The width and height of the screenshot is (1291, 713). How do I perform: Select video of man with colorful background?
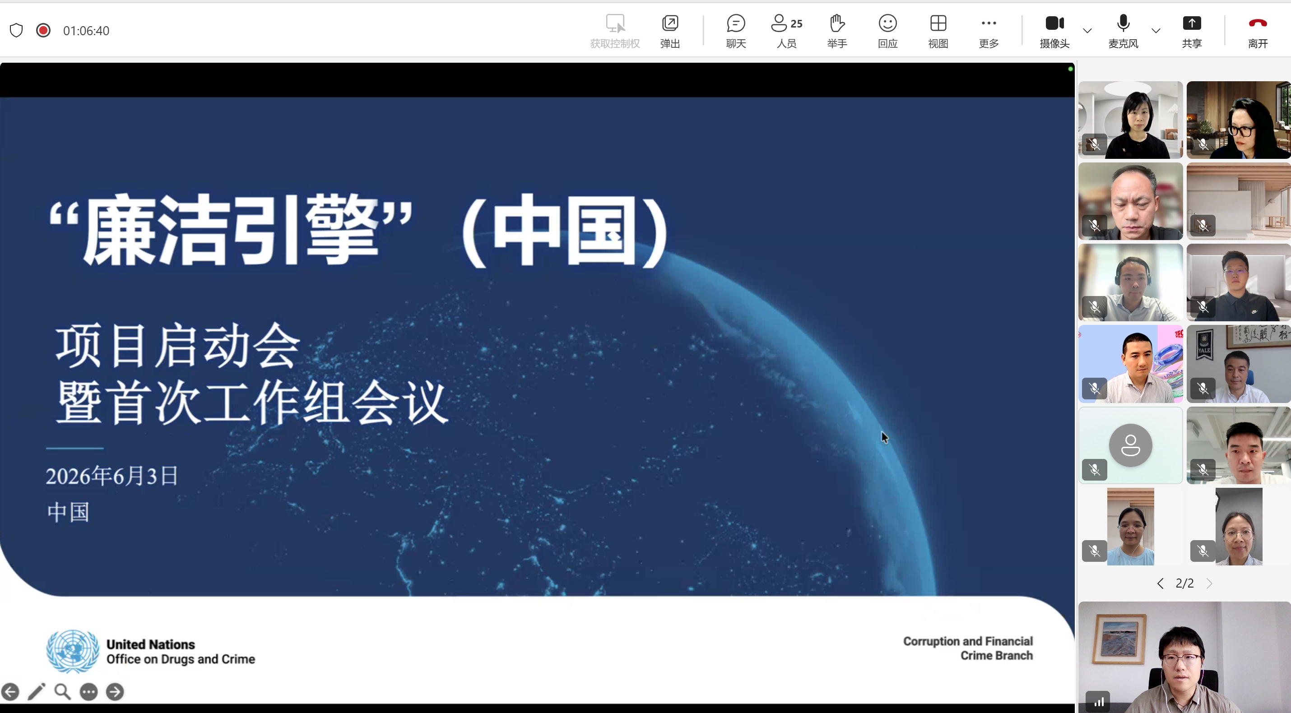[1131, 364]
